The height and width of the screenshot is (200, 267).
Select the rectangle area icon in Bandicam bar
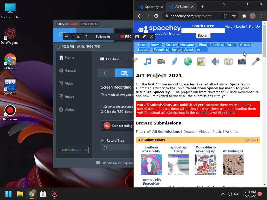pyautogui.click(x=85, y=36)
